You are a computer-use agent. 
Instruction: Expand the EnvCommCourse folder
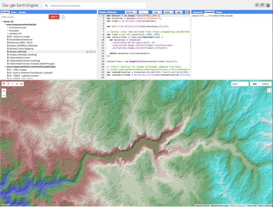coord(8,27)
